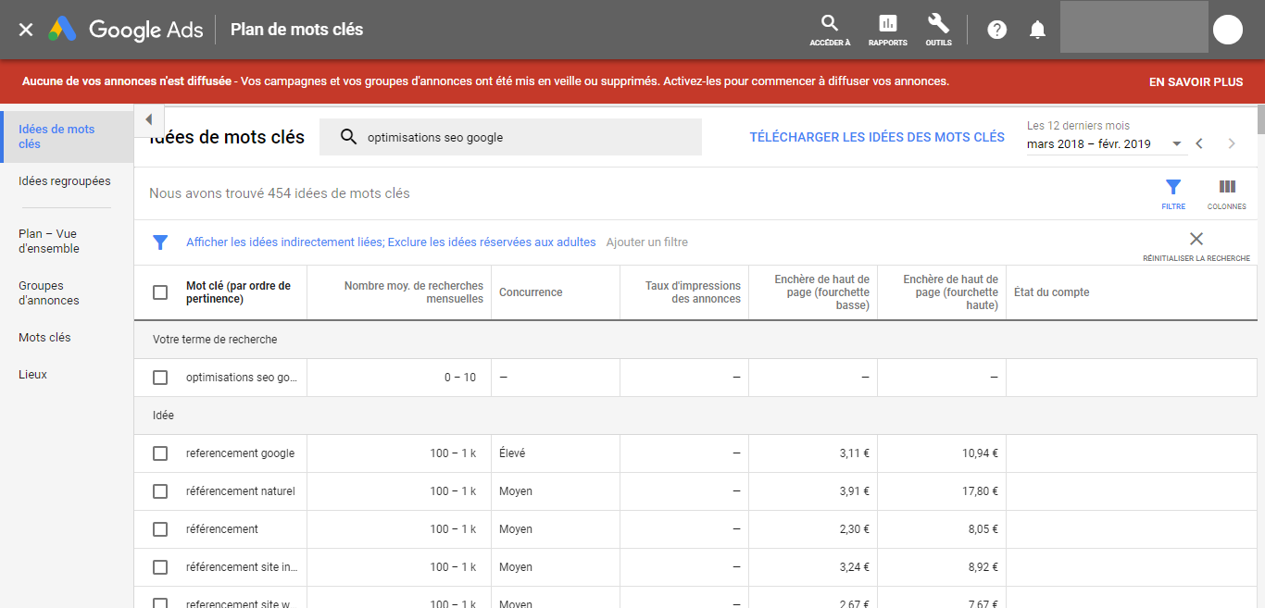
Task: Click the 0 – 10 searches value
Action: (460, 378)
